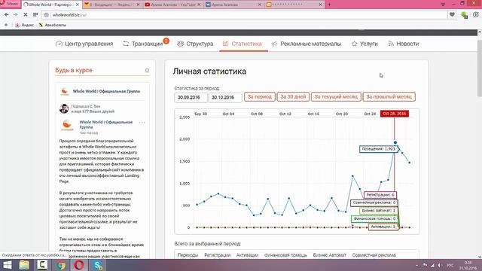This screenshot has height=271, width=482.
Task: Open the green extension icon in toolbar
Action: coord(464,15)
